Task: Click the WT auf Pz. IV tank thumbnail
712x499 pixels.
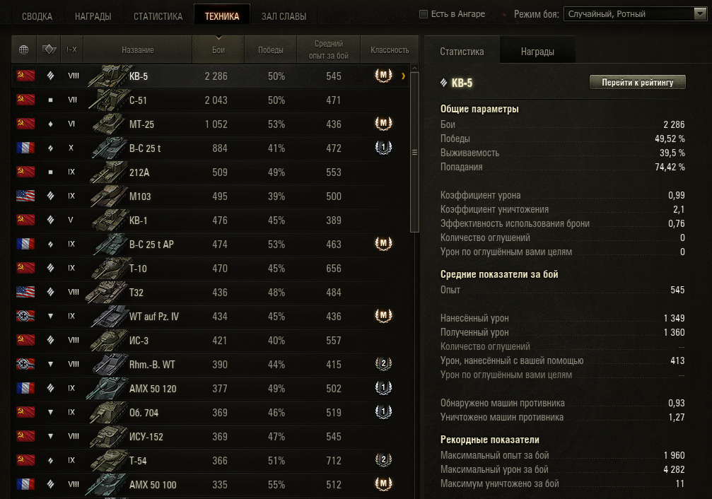Action: pos(108,316)
